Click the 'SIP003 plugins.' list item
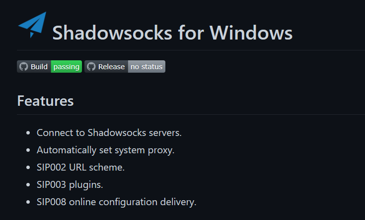 tap(70, 185)
